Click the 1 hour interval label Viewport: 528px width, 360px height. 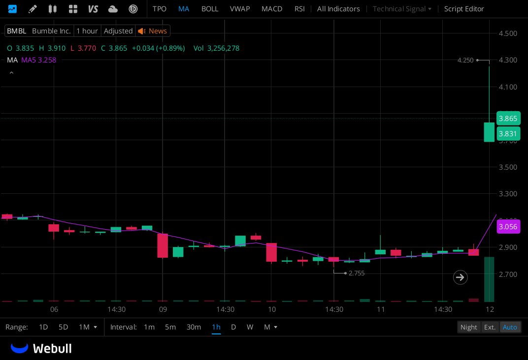tap(87, 31)
